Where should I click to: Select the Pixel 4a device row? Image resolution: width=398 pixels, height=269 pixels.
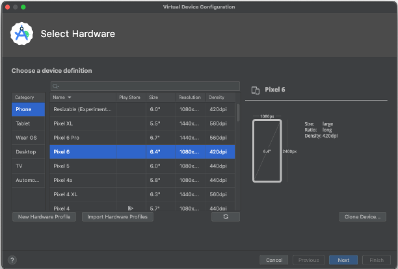coord(142,180)
